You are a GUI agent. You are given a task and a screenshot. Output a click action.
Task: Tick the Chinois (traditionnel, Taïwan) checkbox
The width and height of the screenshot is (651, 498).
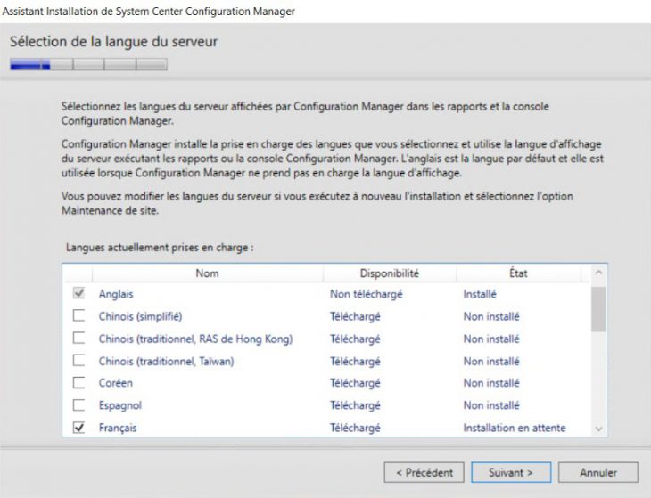(x=79, y=361)
